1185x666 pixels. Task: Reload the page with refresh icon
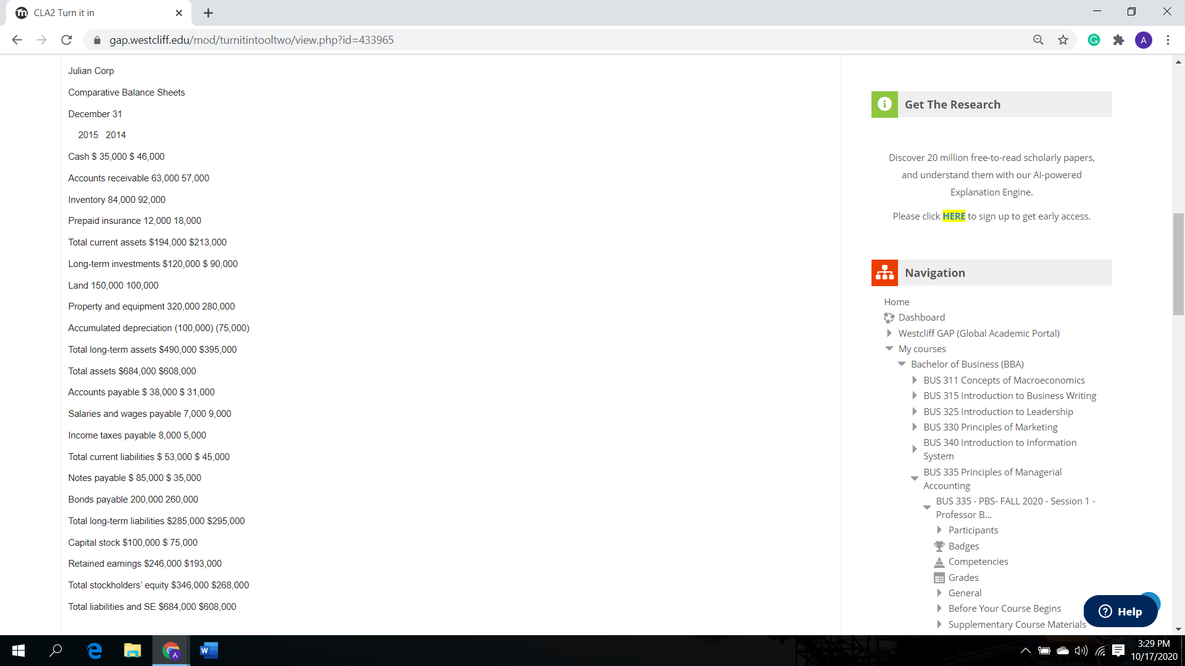(67, 40)
